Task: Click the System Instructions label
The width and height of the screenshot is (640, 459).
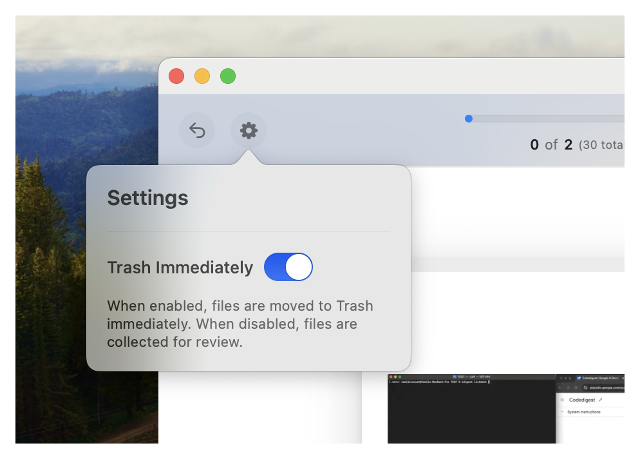Action: pyautogui.click(x=584, y=412)
